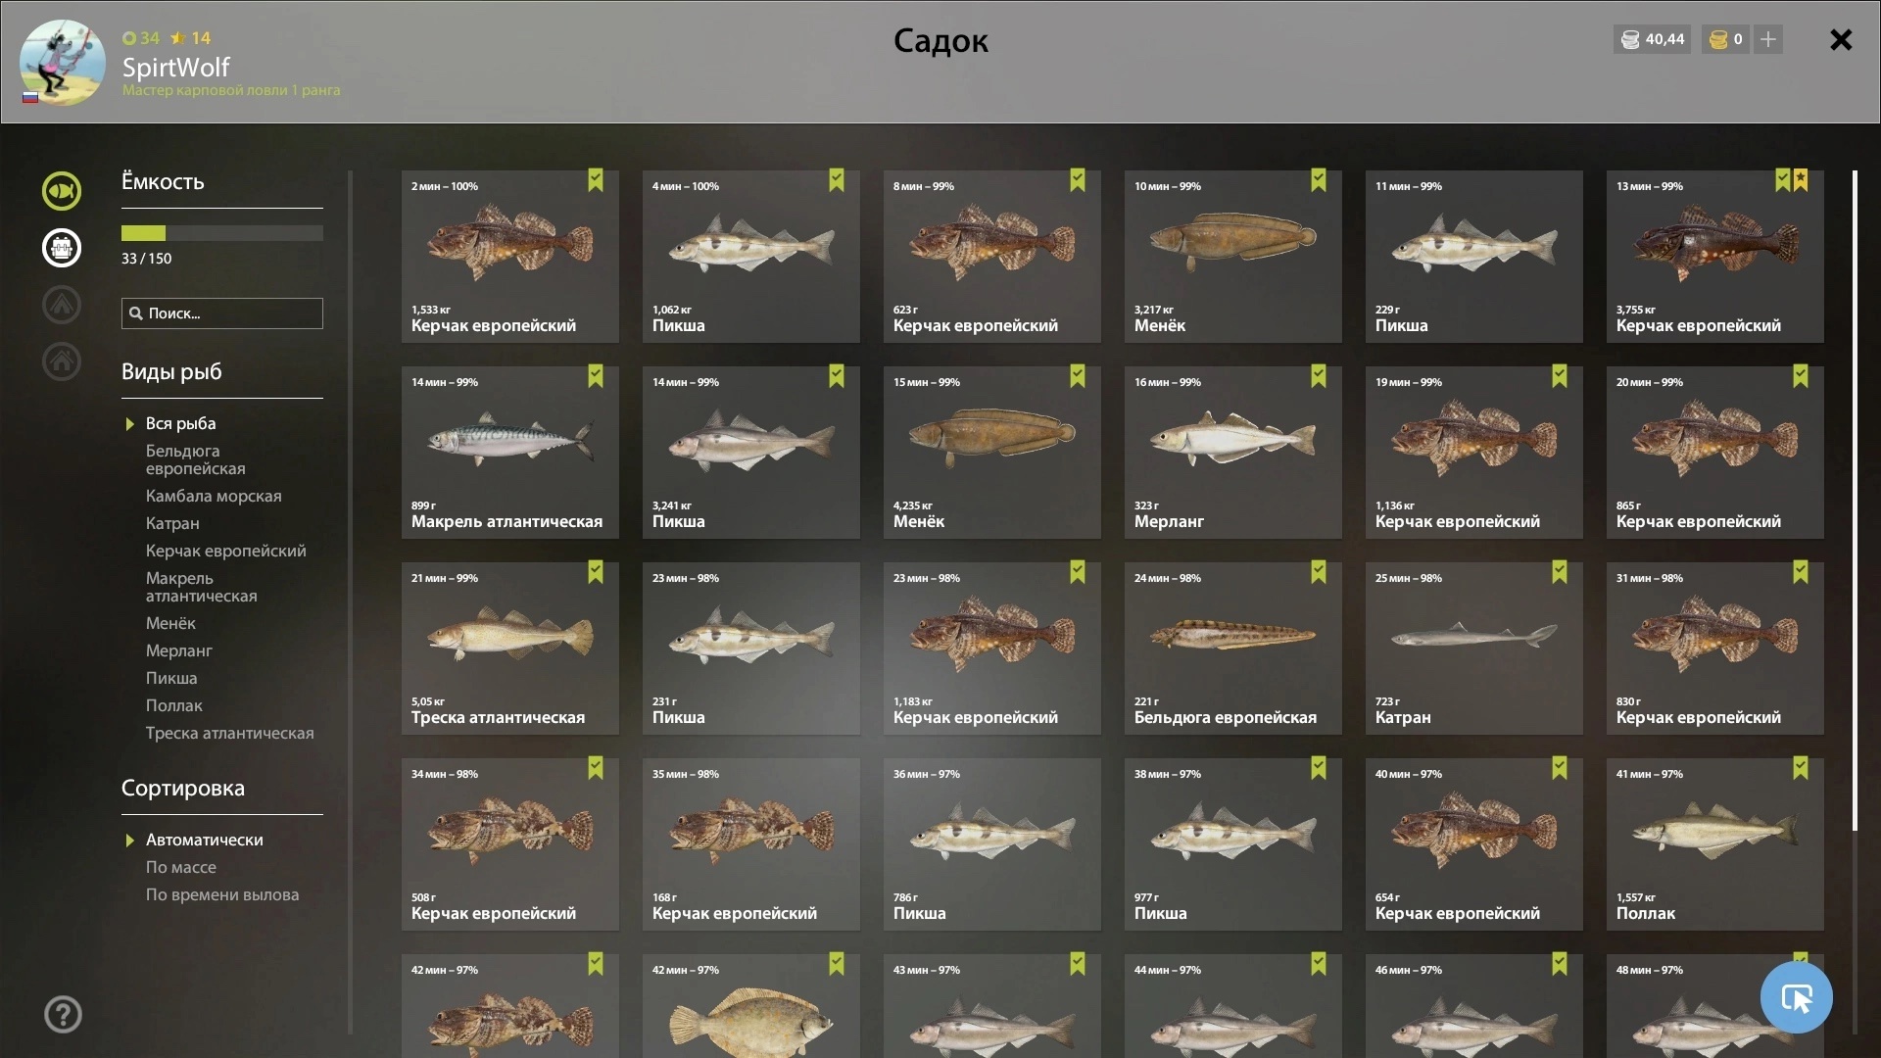
Task: Filter by Менёк in species list
Action: (x=170, y=623)
